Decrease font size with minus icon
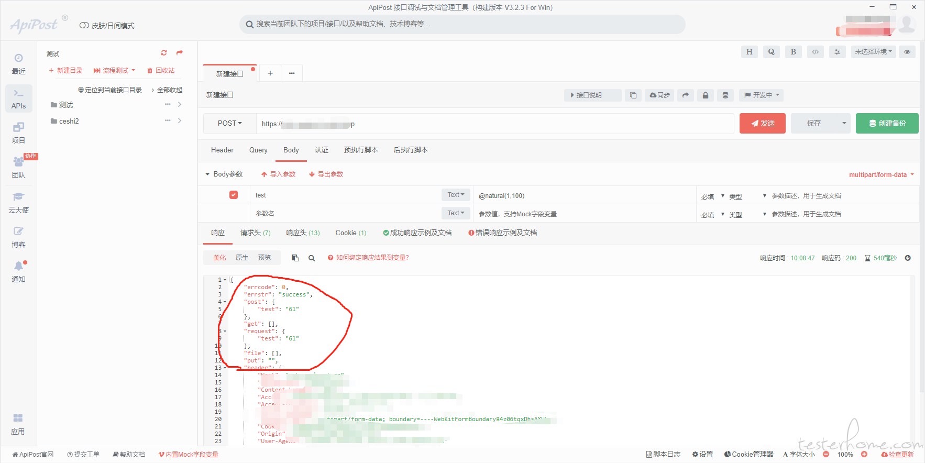 pos(826,455)
